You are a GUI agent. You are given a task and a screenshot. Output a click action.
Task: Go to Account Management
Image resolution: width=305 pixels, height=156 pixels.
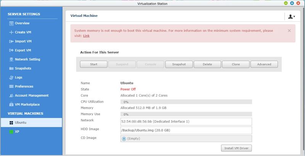click(32, 95)
